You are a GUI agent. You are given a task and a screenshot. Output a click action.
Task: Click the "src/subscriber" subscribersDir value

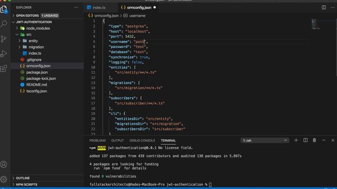168,129
